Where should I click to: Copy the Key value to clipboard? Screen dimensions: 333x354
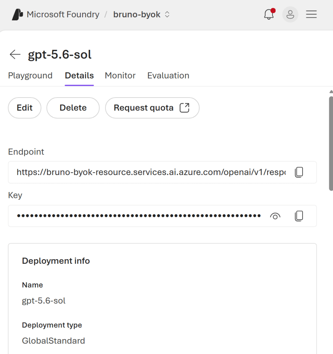pyautogui.click(x=299, y=216)
